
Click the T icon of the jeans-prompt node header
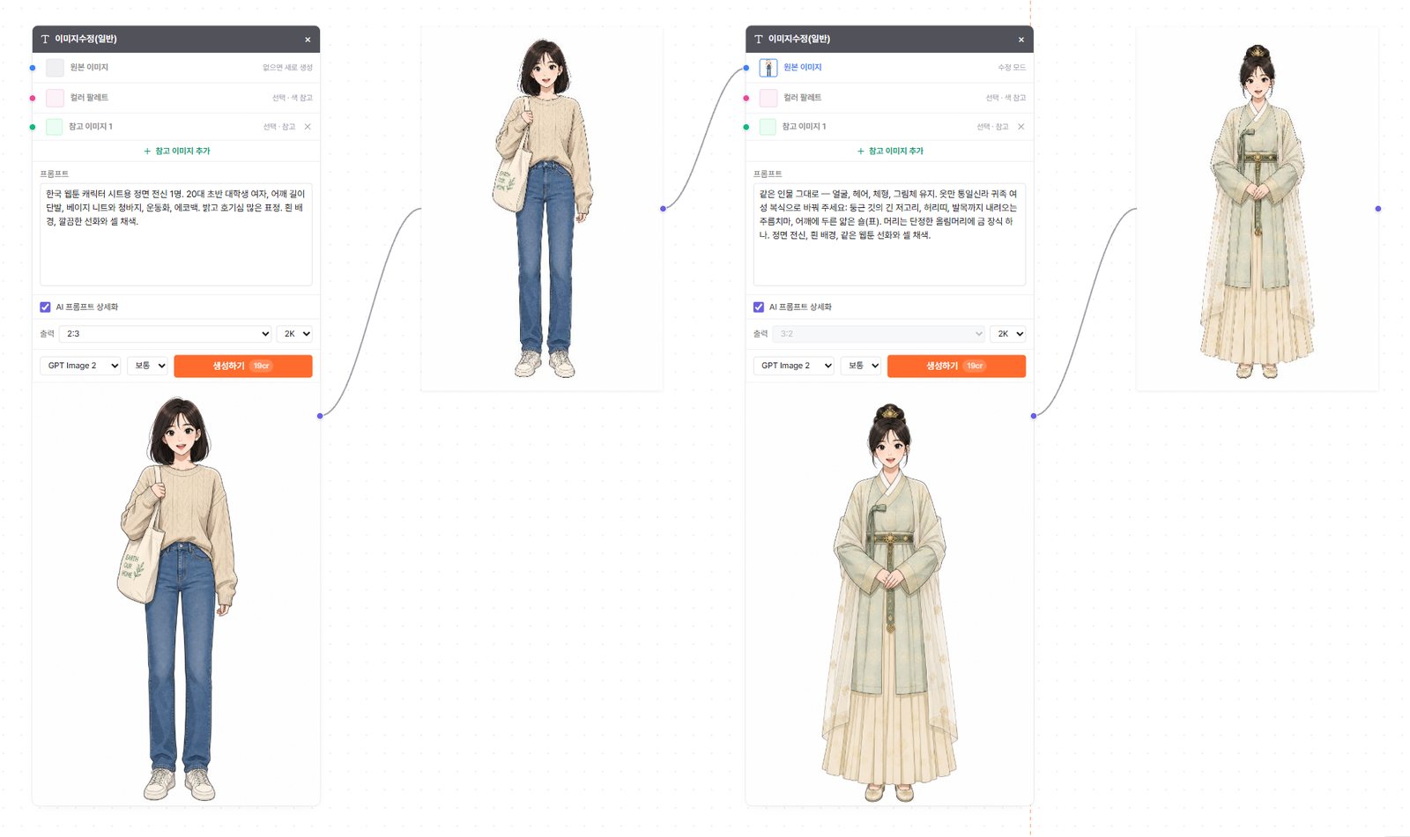[45, 40]
